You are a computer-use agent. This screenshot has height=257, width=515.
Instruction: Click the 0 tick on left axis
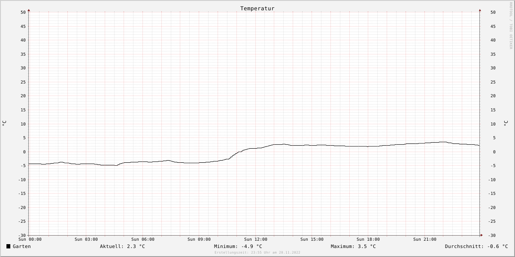coord(24,152)
